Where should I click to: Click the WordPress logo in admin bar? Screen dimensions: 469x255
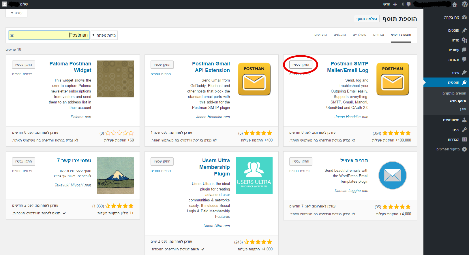tap(464, 4)
